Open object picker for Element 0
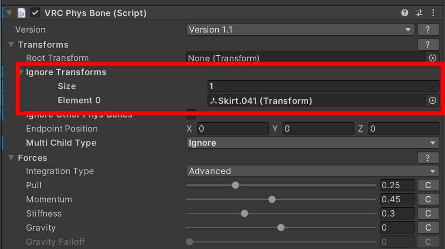The height and width of the screenshot is (249, 445). [432, 100]
